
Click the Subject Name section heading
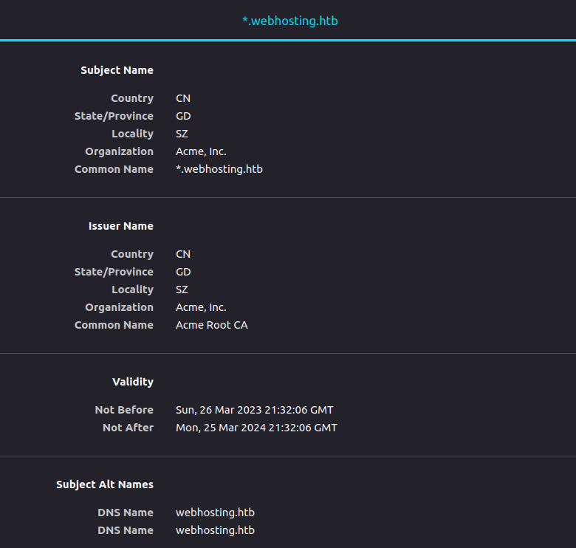117,70
